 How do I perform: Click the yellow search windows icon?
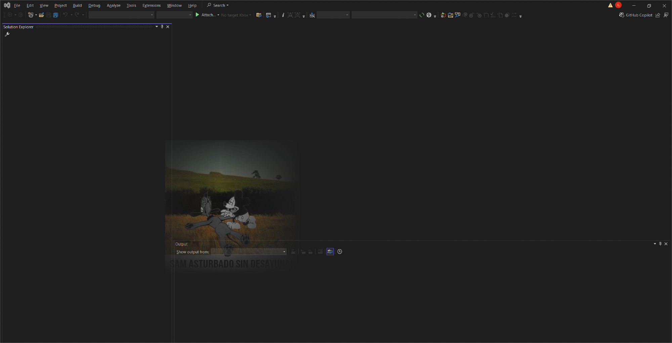[x=458, y=15]
